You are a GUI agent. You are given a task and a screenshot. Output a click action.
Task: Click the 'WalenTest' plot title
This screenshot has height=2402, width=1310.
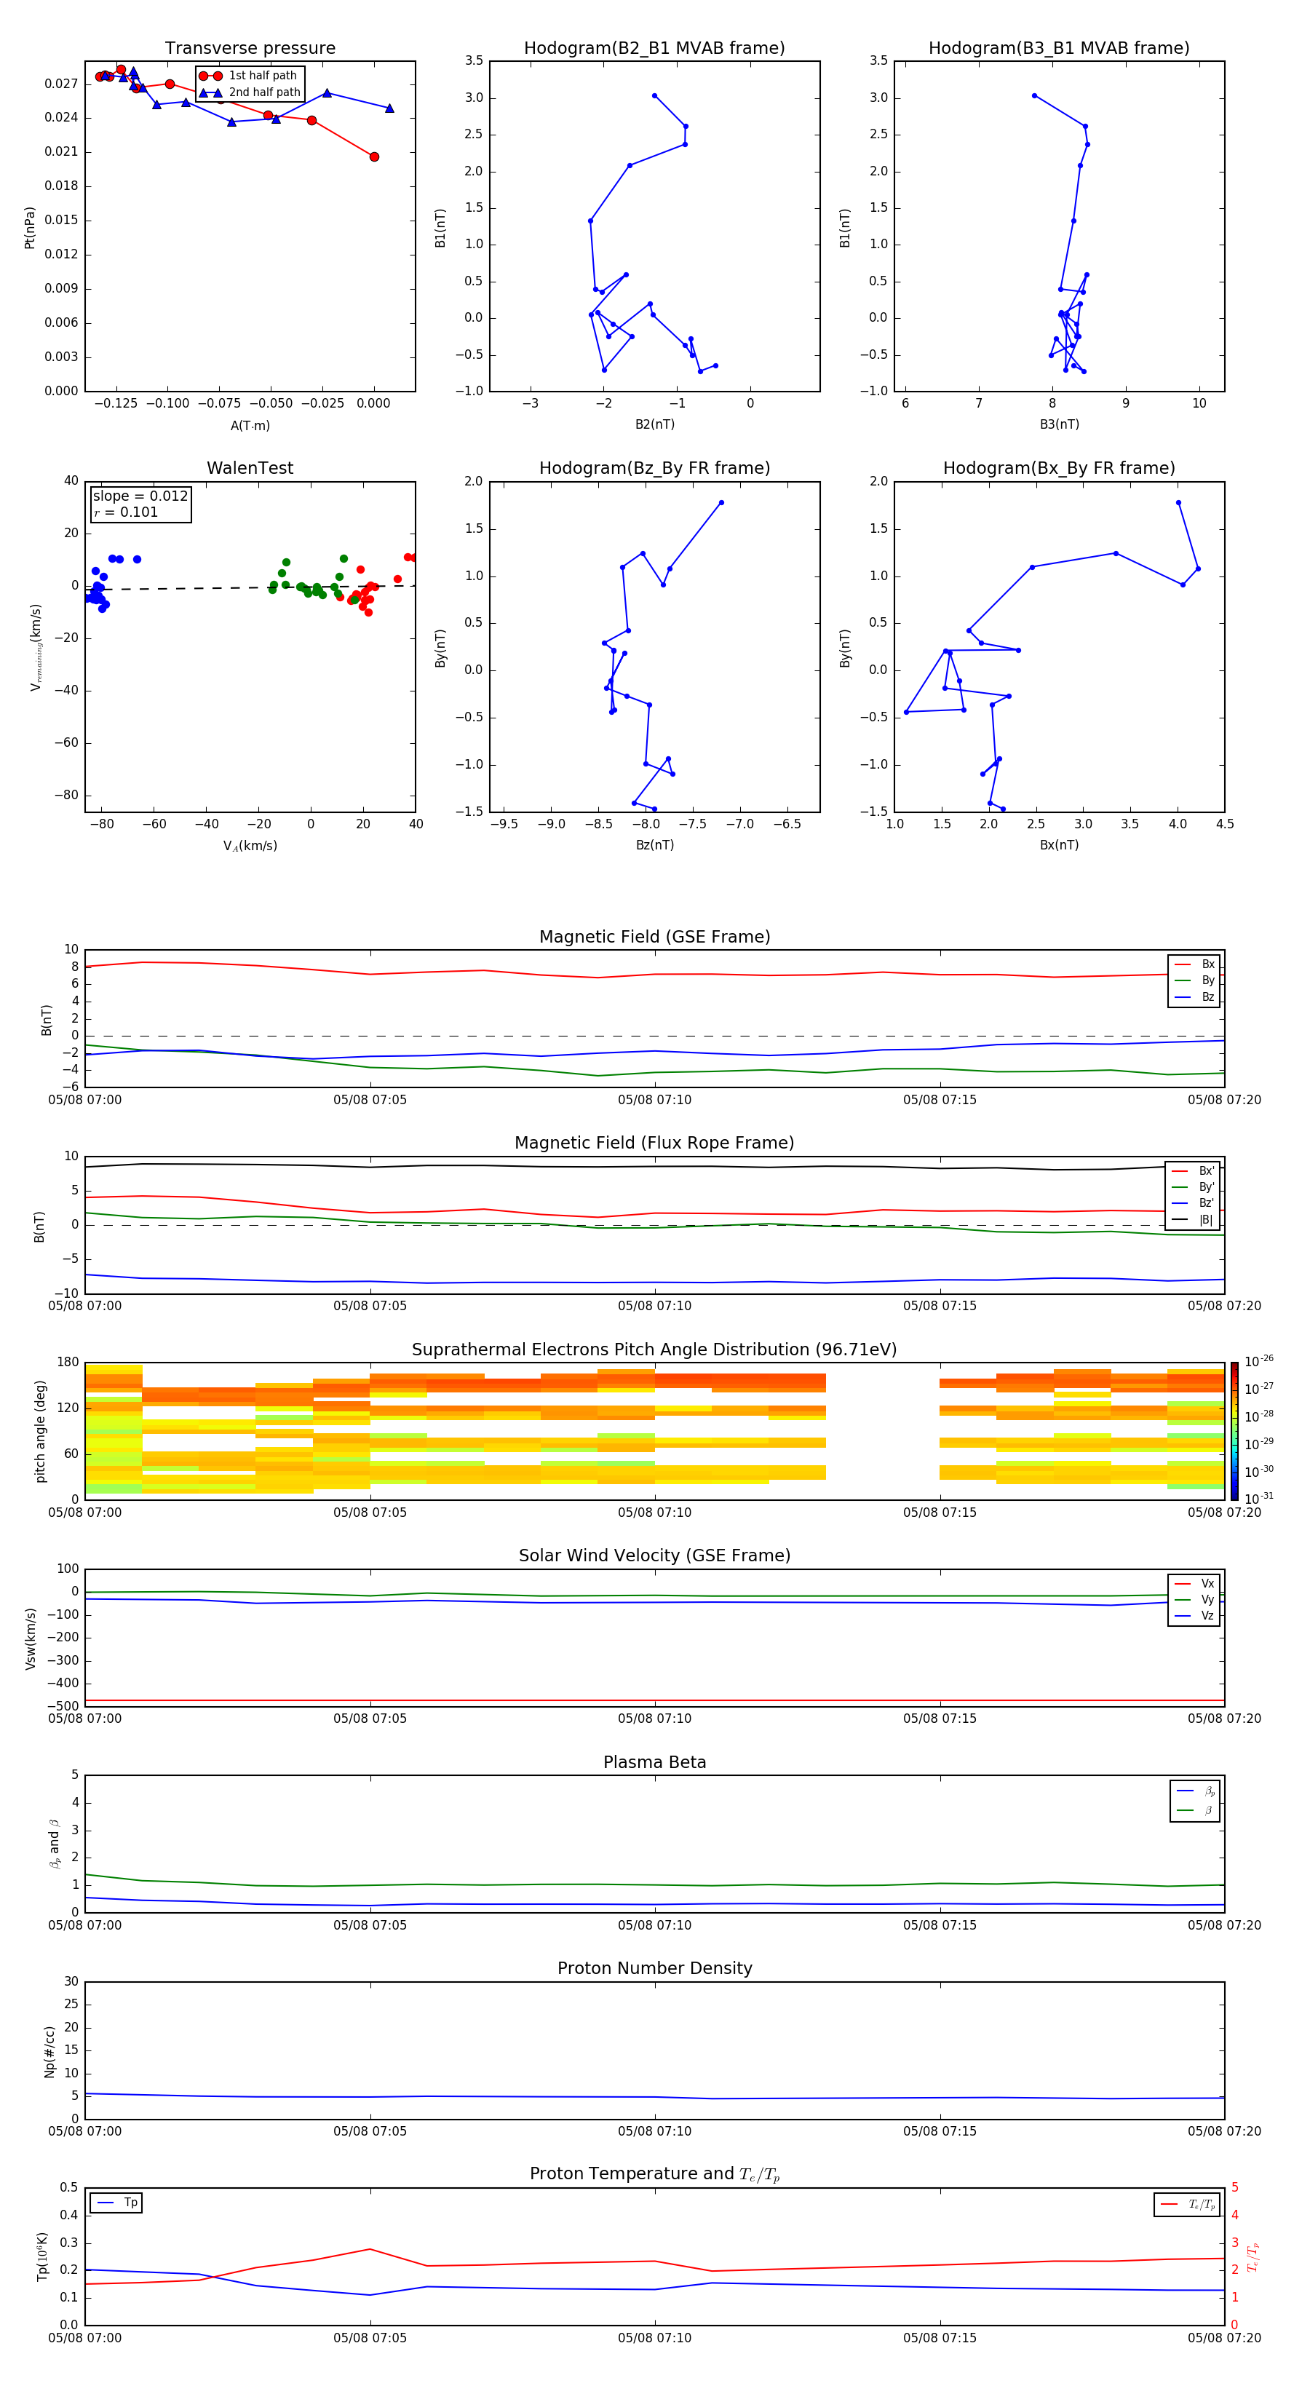click(250, 468)
